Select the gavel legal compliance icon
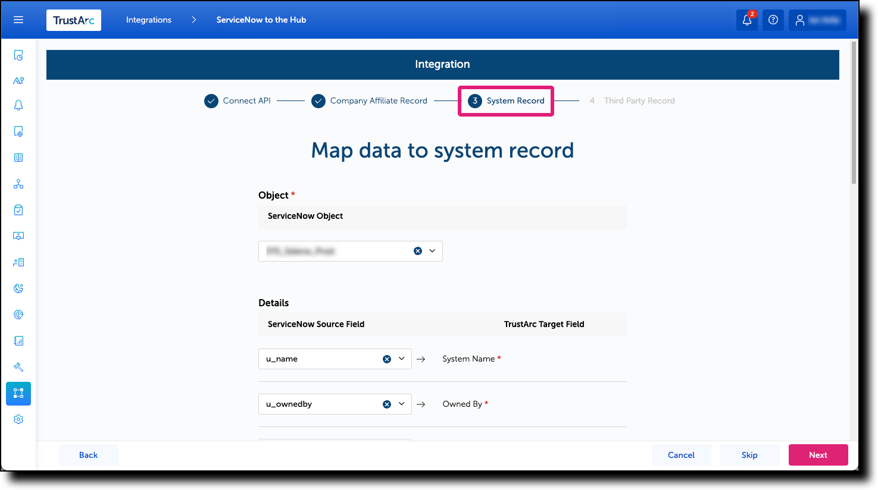 coord(18,367)
